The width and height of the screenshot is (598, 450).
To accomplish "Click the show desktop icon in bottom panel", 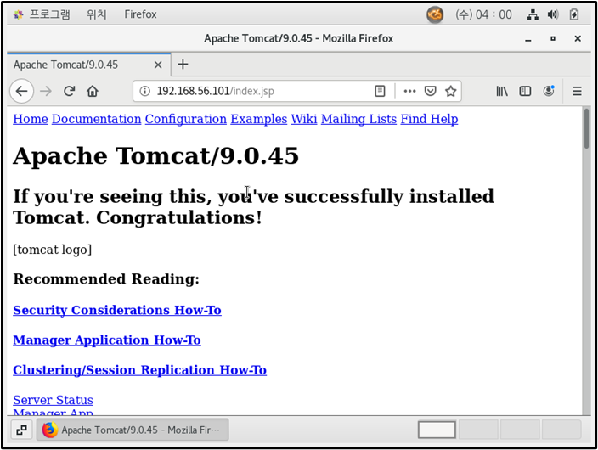I will pyautogui.click(x=22, y=430).
